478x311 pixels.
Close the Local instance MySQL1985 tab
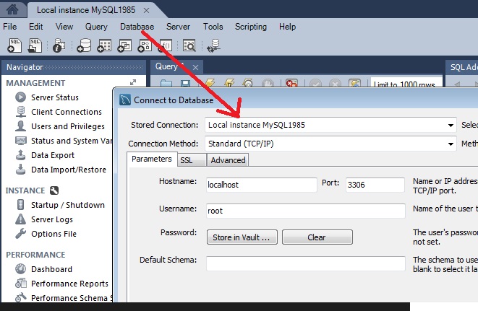(146, 10)
